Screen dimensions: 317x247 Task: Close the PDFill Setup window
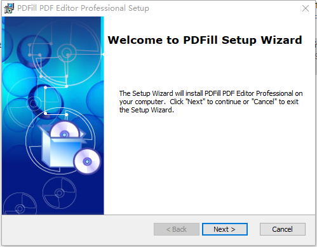click(x=306, y=8)
